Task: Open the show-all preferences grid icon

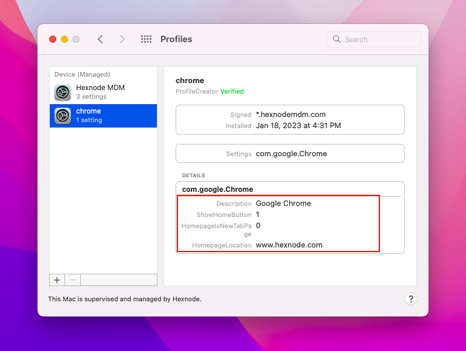Action: click(146, 39)
